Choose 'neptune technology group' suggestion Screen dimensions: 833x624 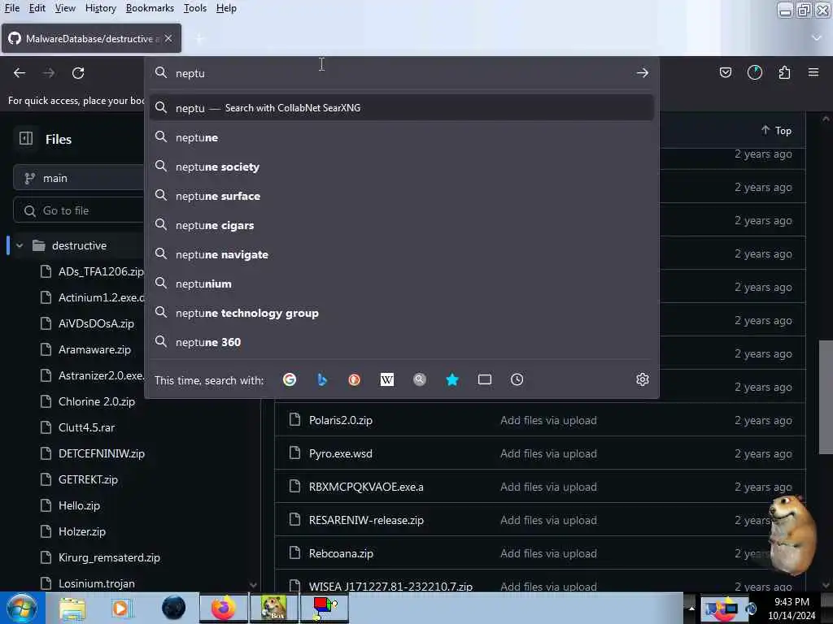(x=402, y=313)
